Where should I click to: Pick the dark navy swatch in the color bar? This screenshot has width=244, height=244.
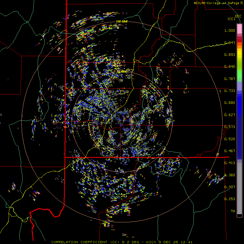239,139
